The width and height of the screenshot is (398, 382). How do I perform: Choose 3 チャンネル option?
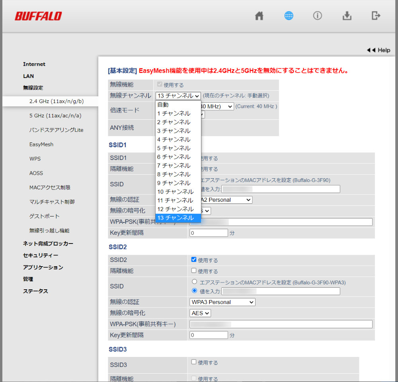(178, 131)
